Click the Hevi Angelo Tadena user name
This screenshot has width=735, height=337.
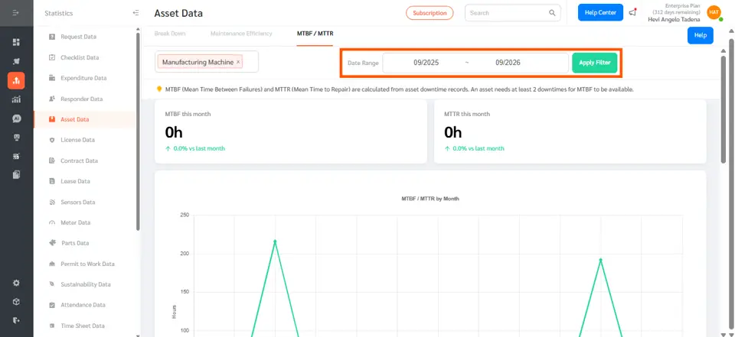674,20
